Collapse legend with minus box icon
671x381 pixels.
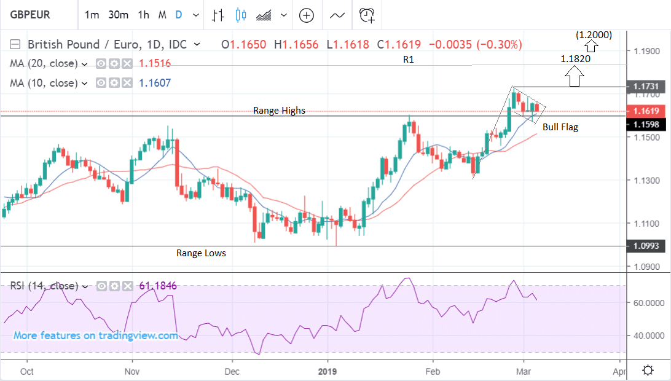(15, 44)
